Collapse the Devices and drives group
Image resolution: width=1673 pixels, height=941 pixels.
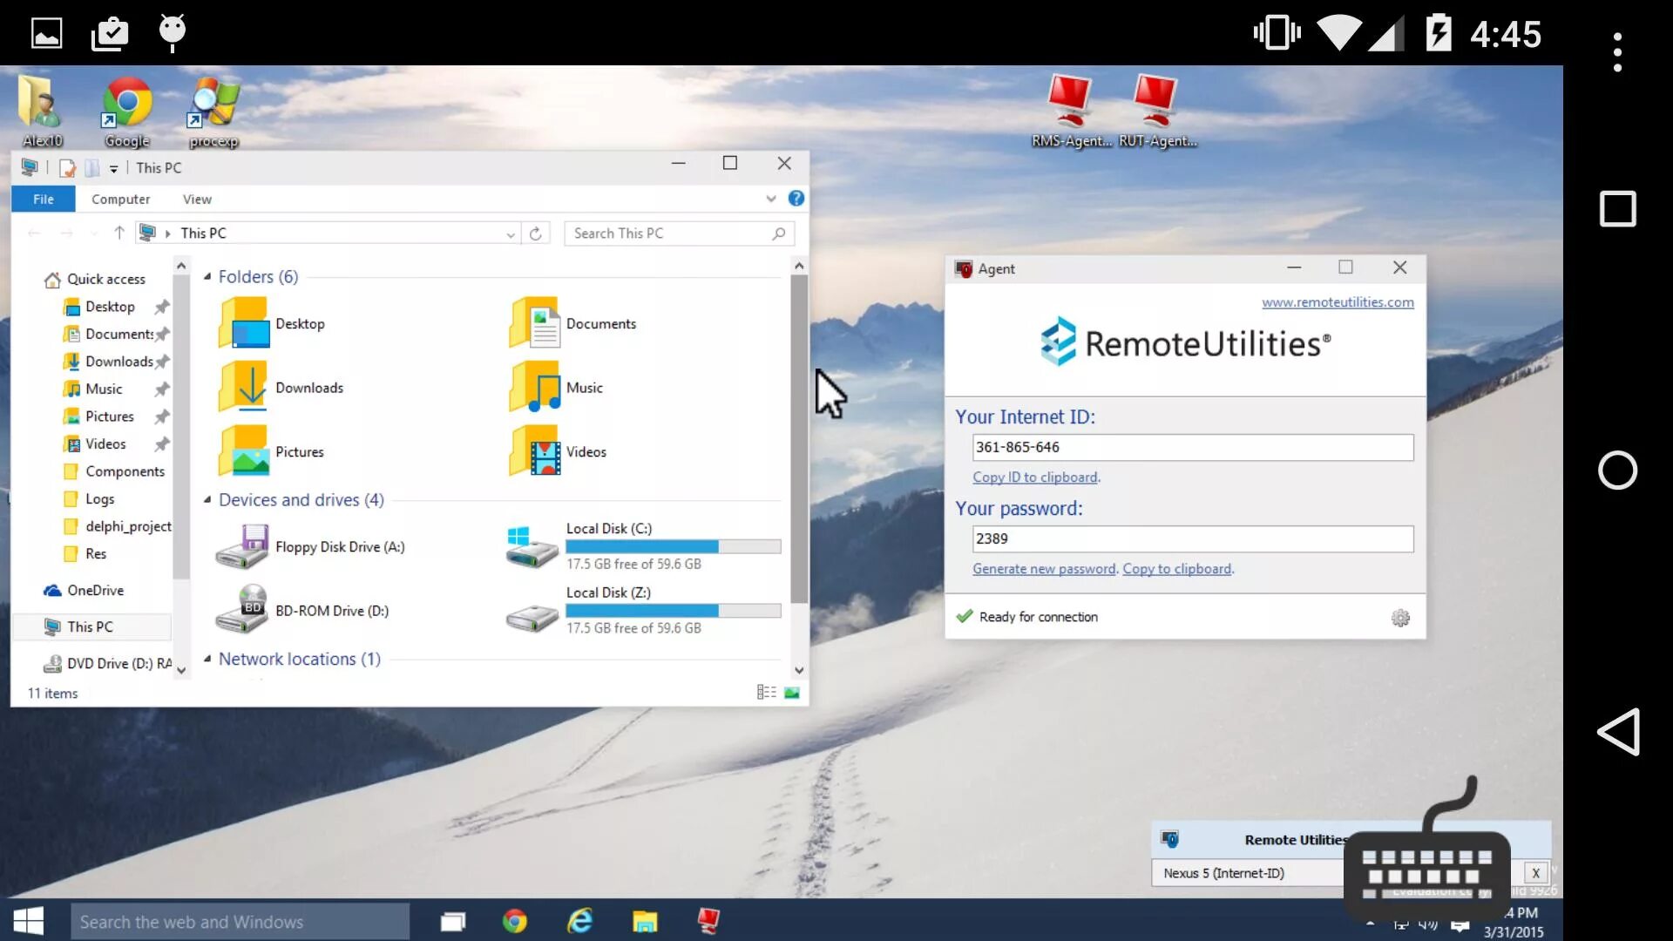click(x=207, y=500)
